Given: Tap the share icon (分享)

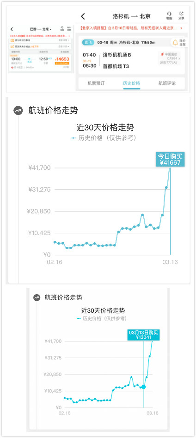Looking at the screenshot, I should pos(181,16).
